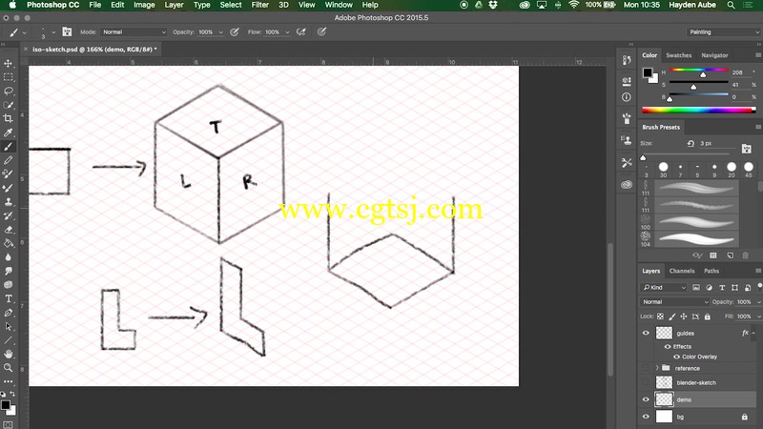Select the Horizontal Type tool
Screen dimensions: 763x429
point(9,298)
